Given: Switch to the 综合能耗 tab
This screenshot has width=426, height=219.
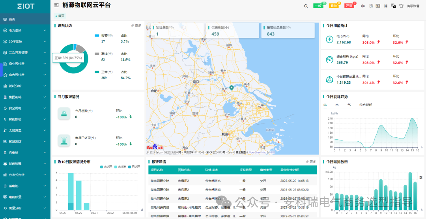Looking at the screenshot, I should tap(366, 105).
